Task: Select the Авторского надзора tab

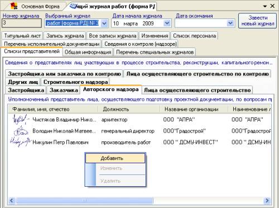Action: coord(111,89)
